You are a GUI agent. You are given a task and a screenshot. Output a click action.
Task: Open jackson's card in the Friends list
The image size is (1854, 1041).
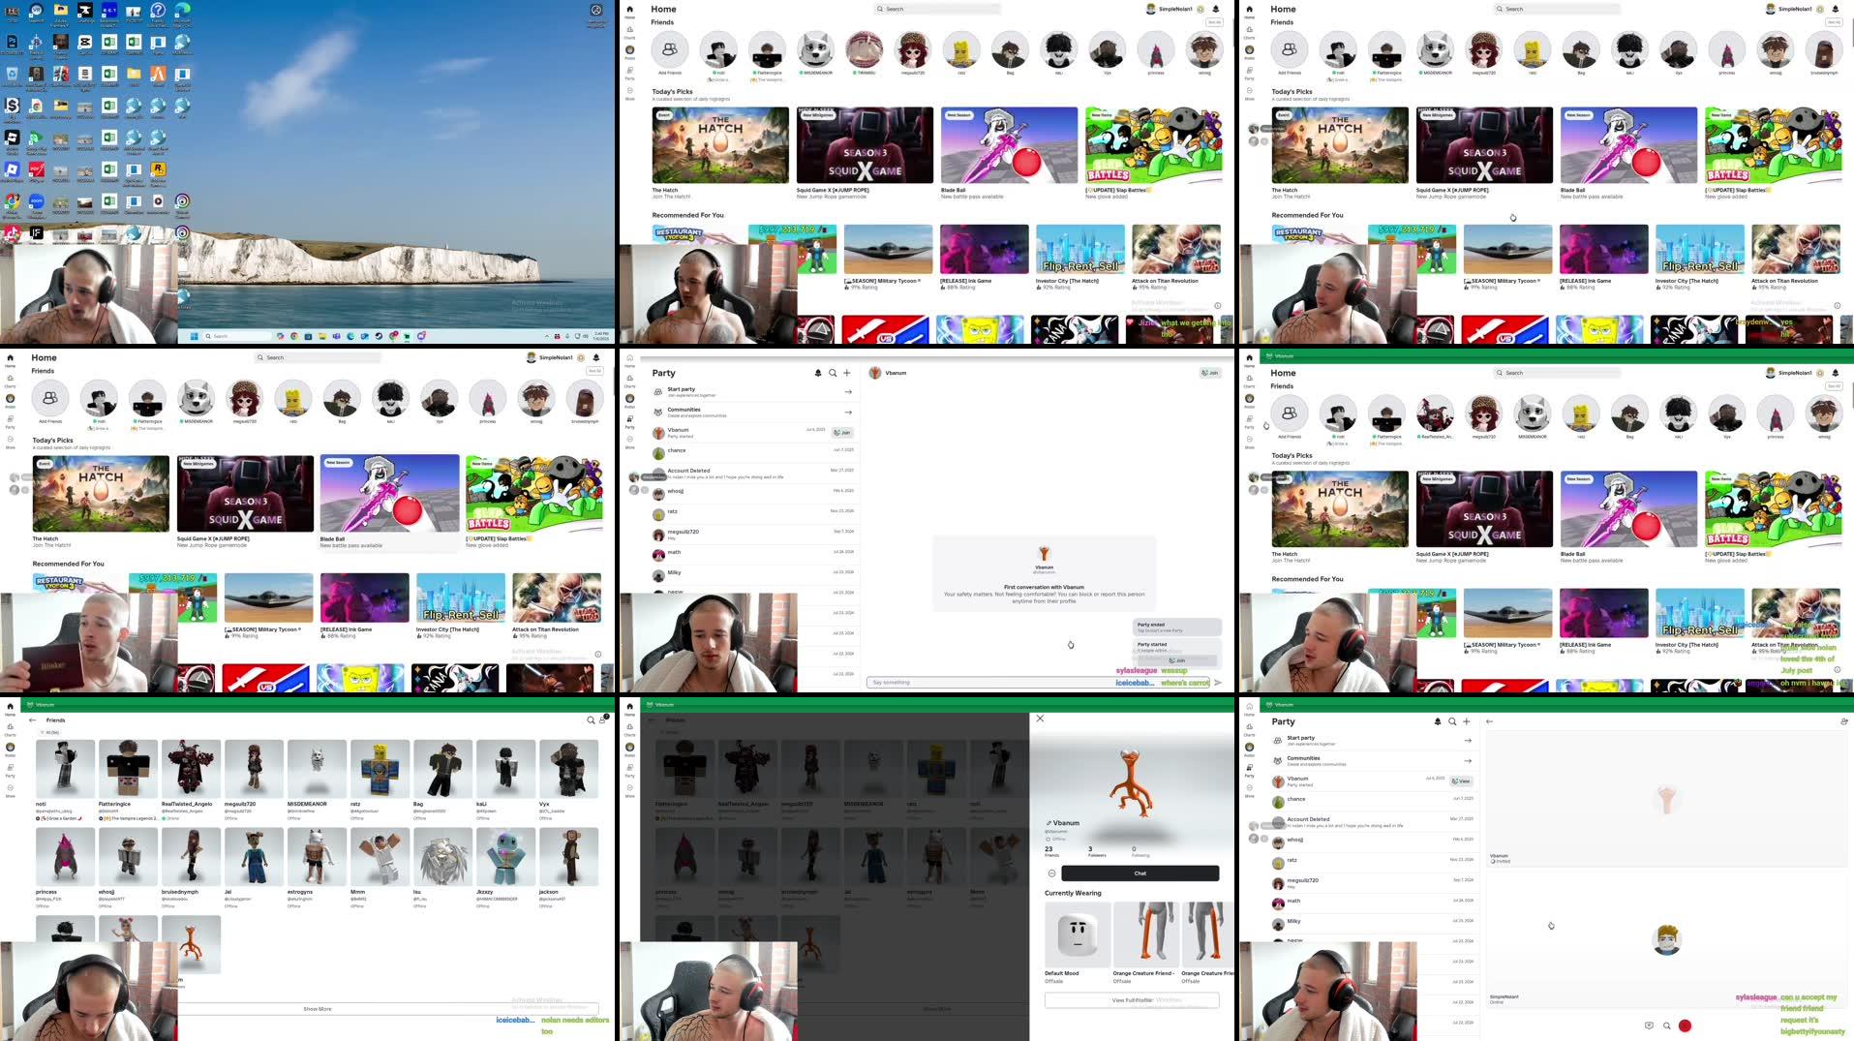click(x=568, y=869)
